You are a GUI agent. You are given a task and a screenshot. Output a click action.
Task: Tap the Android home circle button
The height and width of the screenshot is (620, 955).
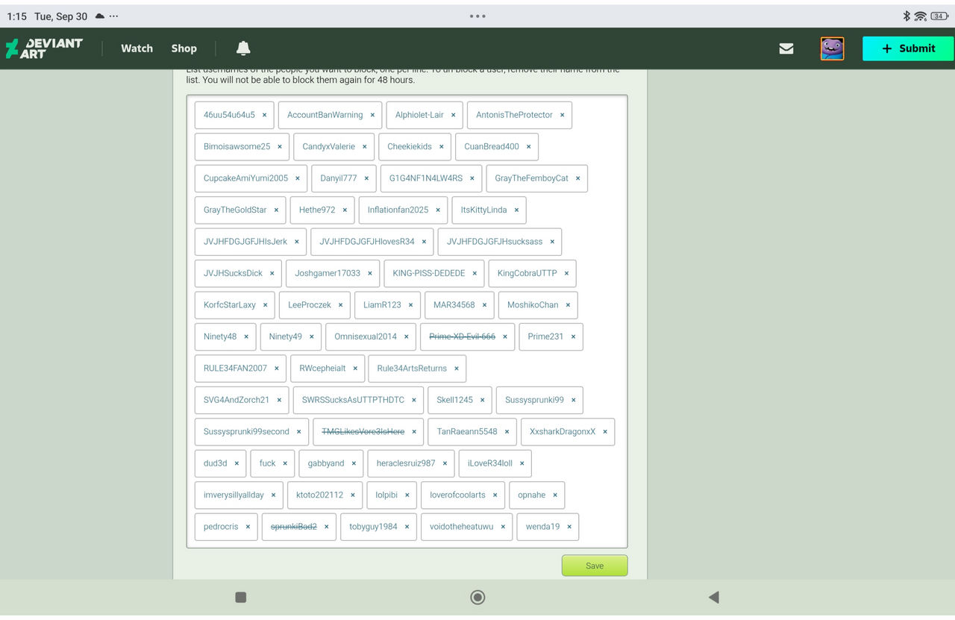click(477, 597)
